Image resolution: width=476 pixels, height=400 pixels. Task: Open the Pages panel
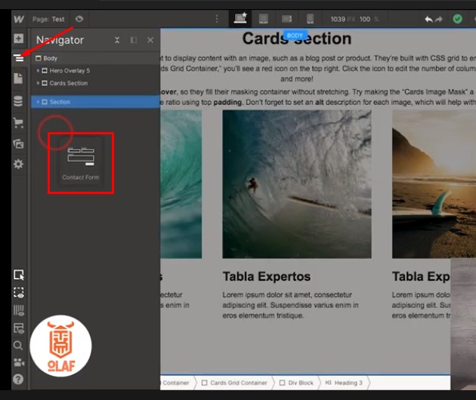(18, 78)
